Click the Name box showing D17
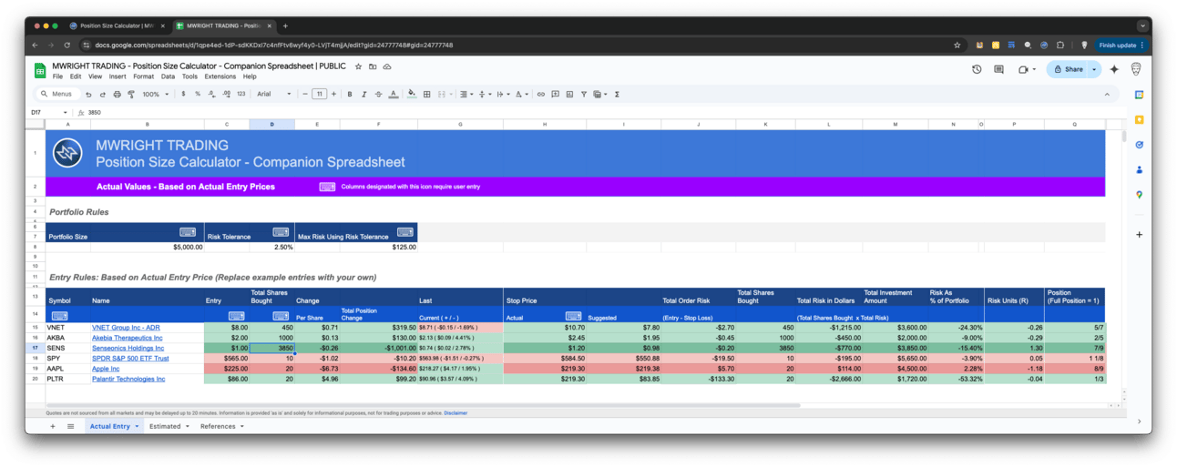This screenshot has width=1177, height=467. (x=47, y=112)
